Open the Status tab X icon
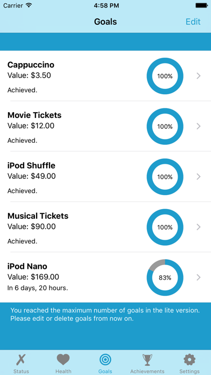 (x=22, y=360)
